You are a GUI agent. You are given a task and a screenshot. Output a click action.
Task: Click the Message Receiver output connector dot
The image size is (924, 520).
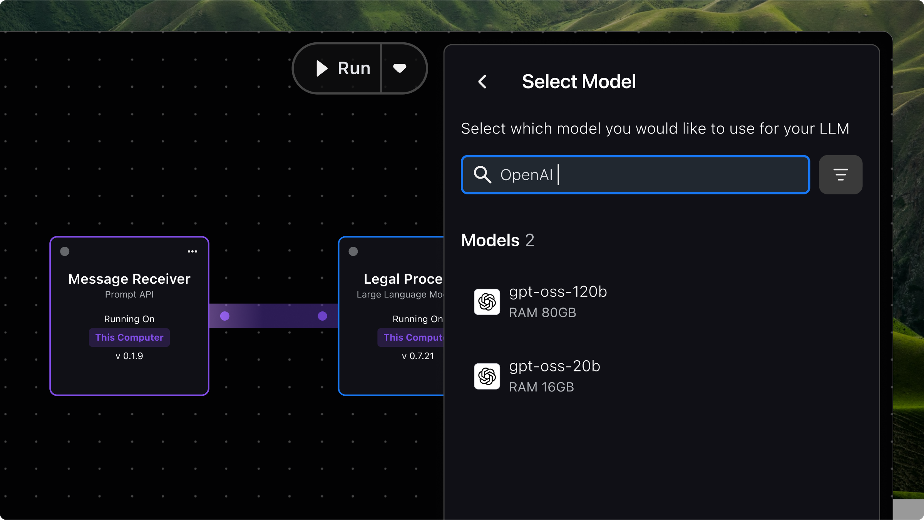225,316
